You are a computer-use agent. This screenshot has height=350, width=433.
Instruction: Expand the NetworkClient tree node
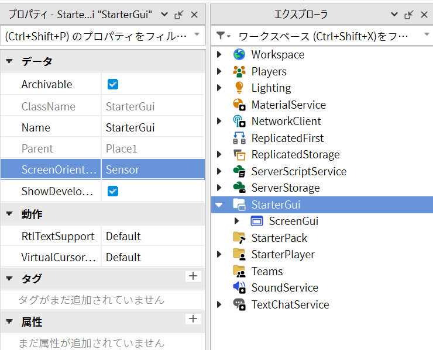tap(219, 121)
